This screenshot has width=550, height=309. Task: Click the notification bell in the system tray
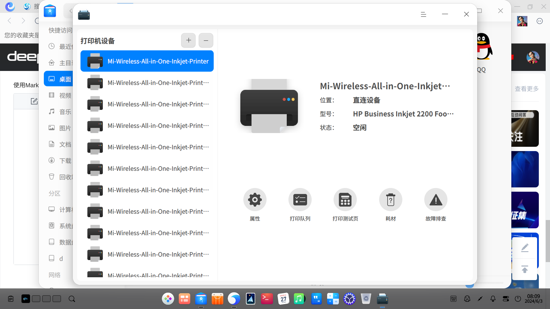pos(493,298)
